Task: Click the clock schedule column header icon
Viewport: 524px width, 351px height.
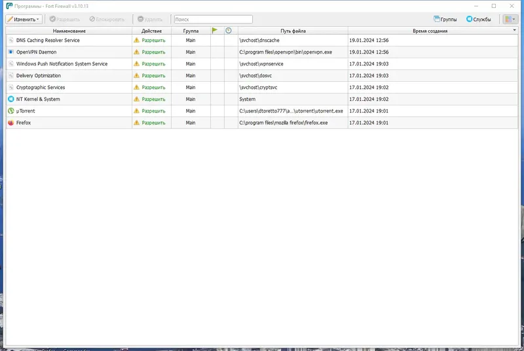Action: (x=229, y=30)
